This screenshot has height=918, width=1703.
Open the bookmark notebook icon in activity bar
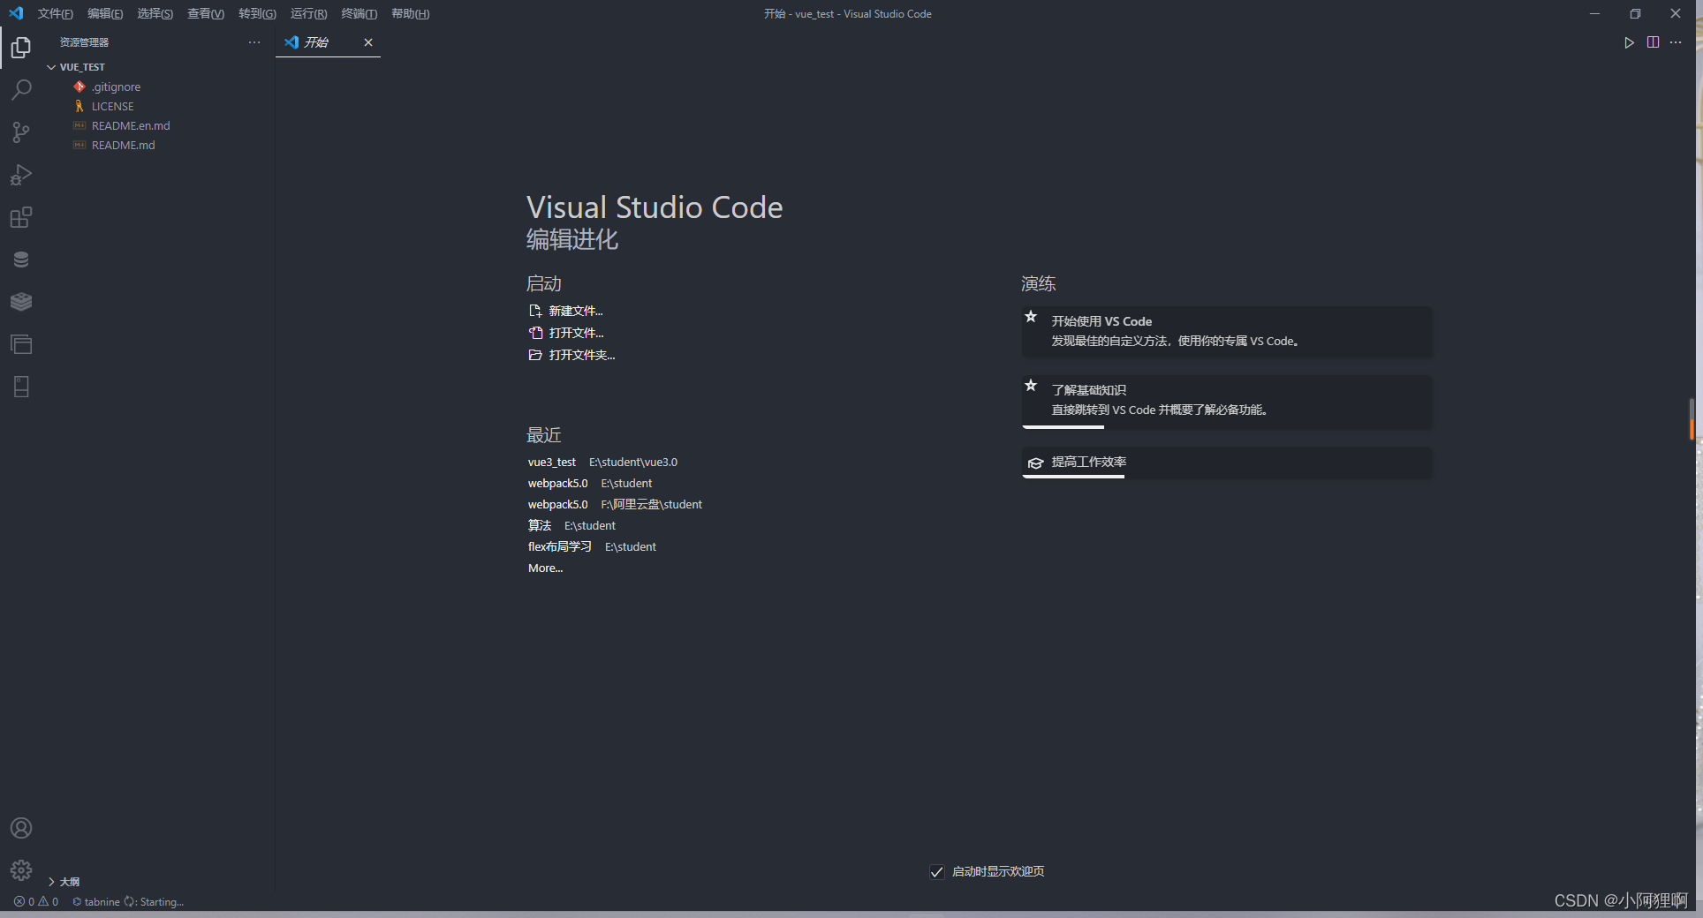21,387
